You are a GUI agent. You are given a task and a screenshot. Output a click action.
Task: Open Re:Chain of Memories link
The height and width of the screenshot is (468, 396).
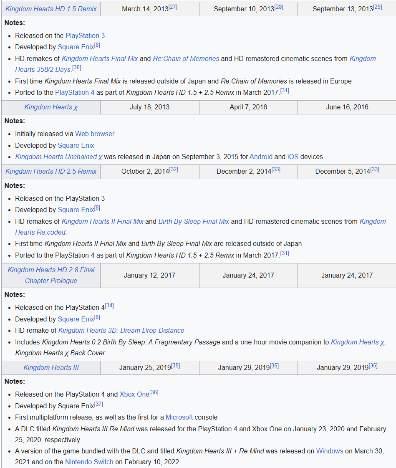(186, 59)
